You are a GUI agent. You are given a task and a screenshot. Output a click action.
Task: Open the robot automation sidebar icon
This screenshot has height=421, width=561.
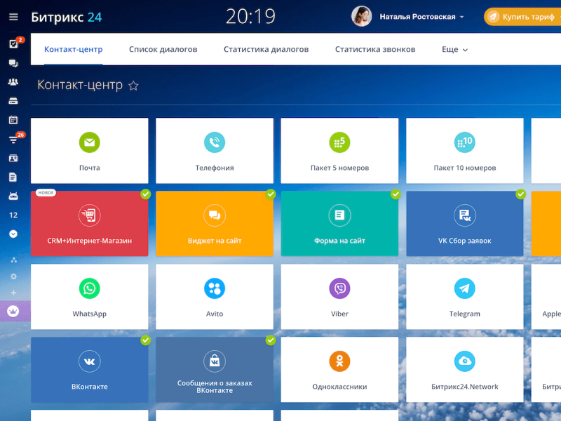13,196
